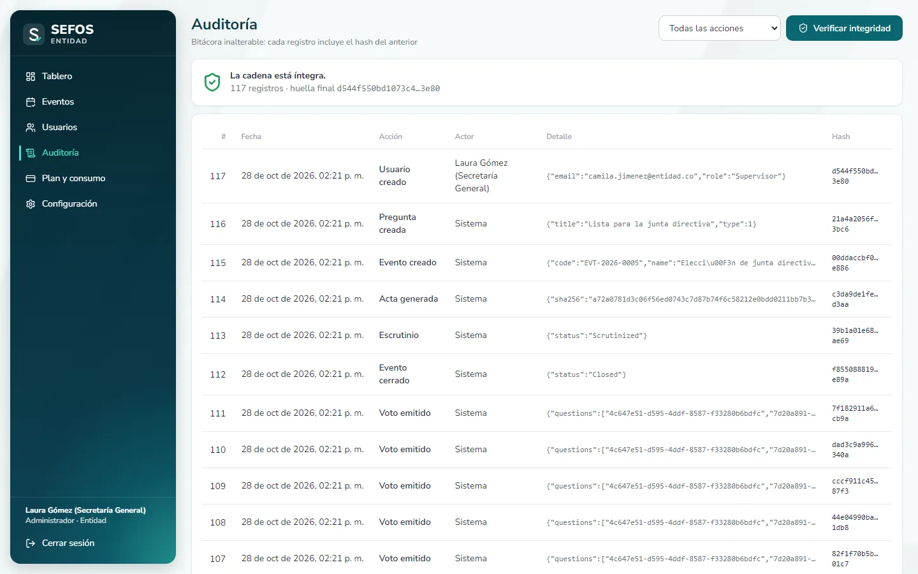This screenshot has height=574, width=918.
Task: Select record number 117
Action: pyautogui.click(x=218, y=176)
